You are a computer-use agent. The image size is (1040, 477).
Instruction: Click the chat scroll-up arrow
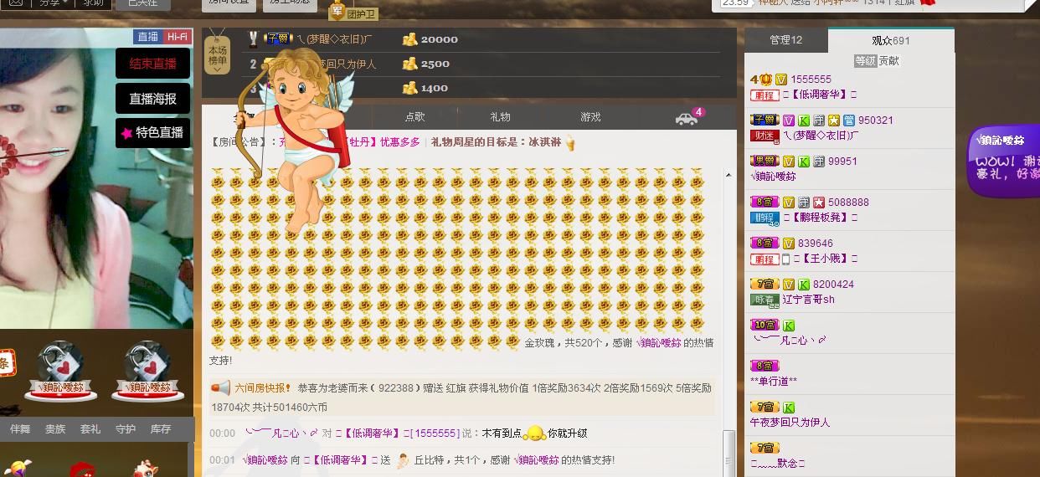tap(729, 175)
